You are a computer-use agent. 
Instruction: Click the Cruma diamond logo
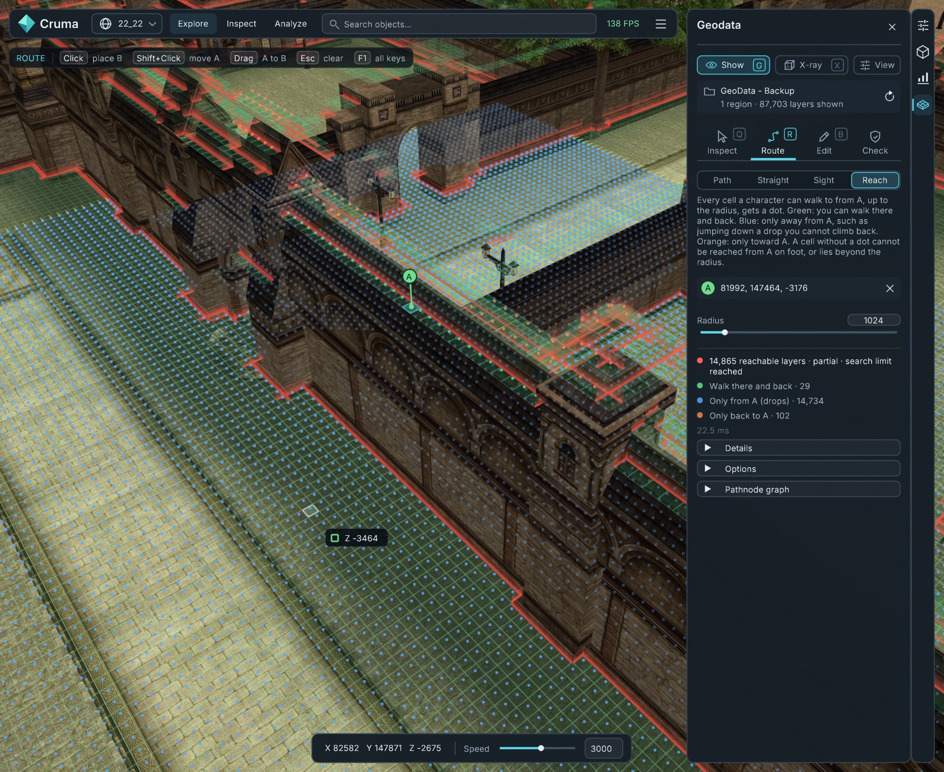(x=26, y=24)
